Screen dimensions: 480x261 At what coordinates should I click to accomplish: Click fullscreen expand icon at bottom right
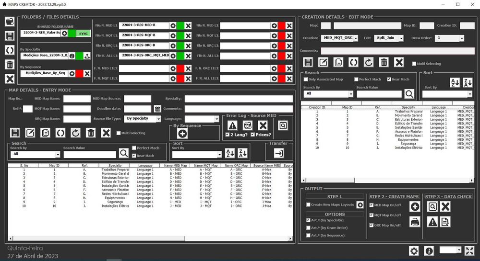pyautogui.click(x=469, y=251)
